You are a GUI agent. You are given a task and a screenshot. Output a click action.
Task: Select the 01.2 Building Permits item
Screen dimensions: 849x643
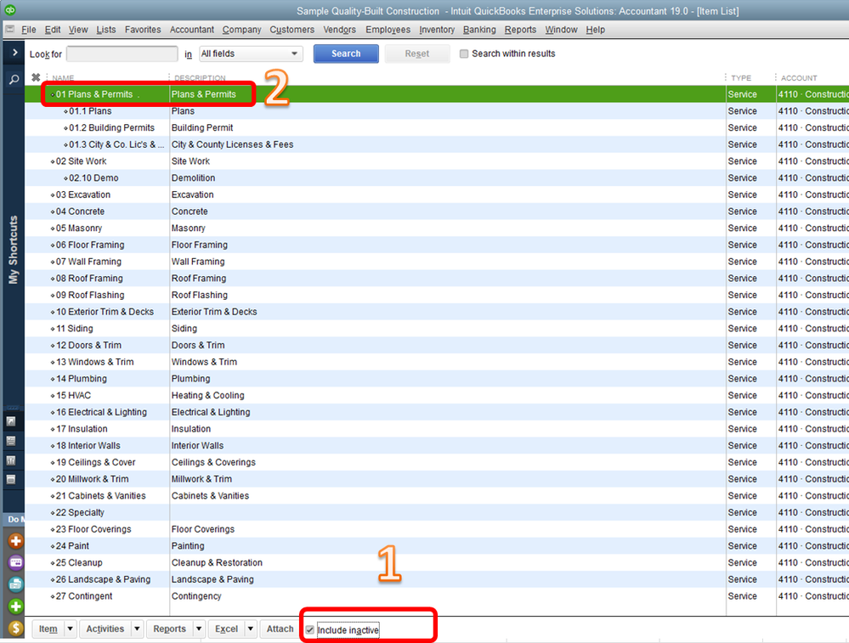(x=111, y=127)
